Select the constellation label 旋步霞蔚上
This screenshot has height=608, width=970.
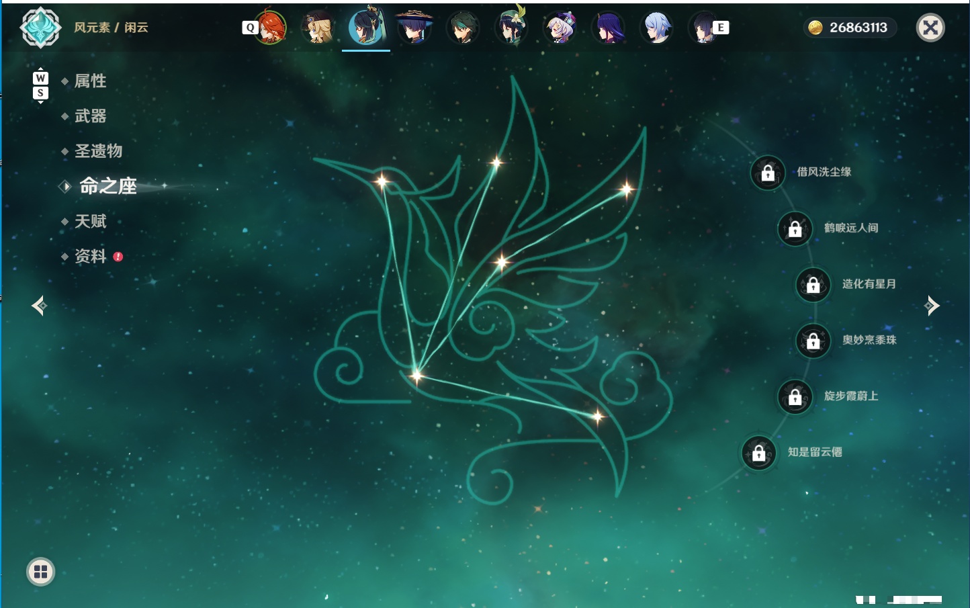(x=851, y=396)
